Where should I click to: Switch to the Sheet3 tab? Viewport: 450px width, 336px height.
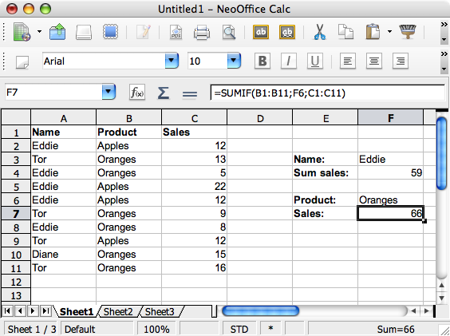point(160,311)
